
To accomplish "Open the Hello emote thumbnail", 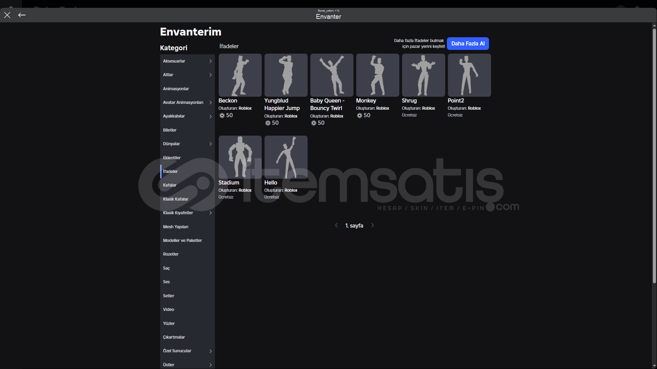I will point(286,157).
